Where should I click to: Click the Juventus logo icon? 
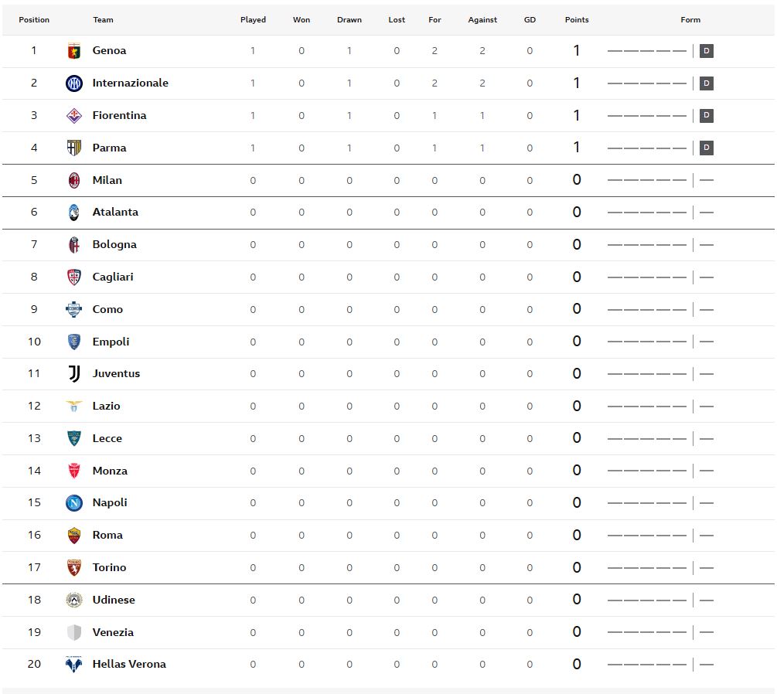pos(74,373)
